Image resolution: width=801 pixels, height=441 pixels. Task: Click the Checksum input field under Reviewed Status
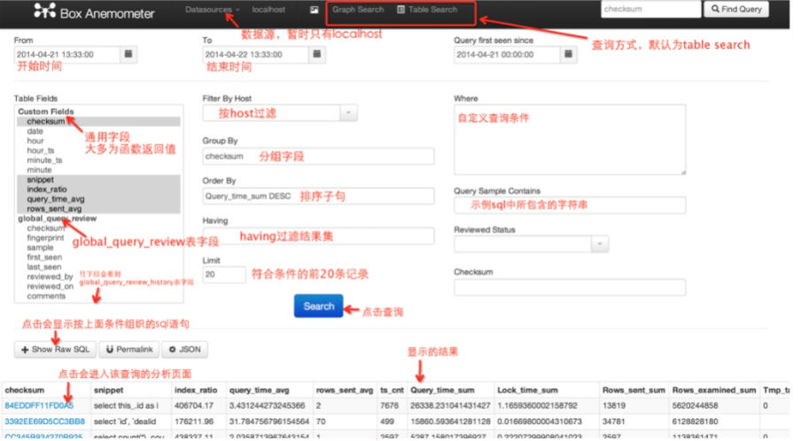[x=570, y=287]
